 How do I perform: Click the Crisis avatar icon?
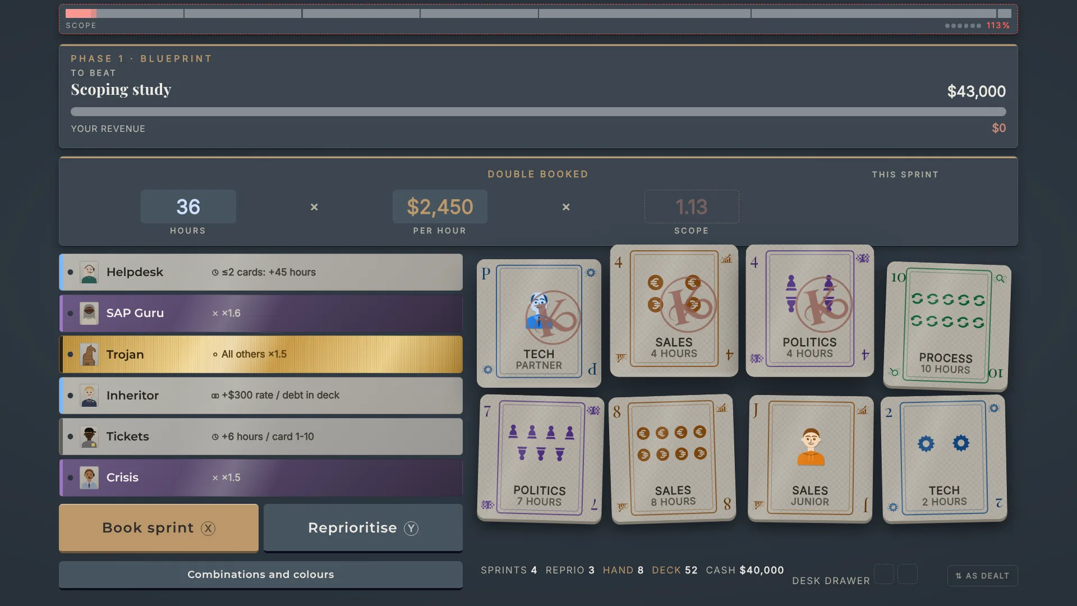coord(89,478)
